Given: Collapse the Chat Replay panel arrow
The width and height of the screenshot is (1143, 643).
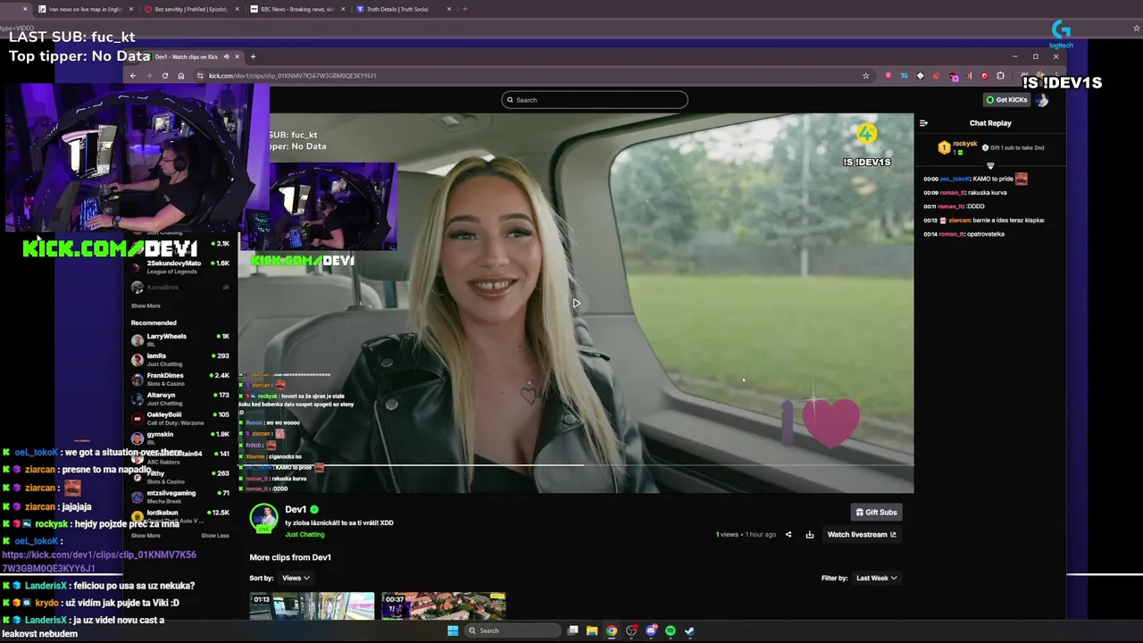Looking at the screenshot, I should (923, 123).
